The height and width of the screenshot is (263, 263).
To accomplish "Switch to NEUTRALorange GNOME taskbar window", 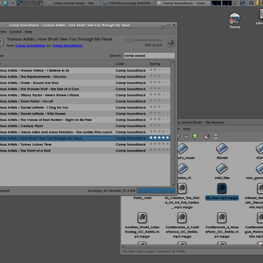I will 128,3.
